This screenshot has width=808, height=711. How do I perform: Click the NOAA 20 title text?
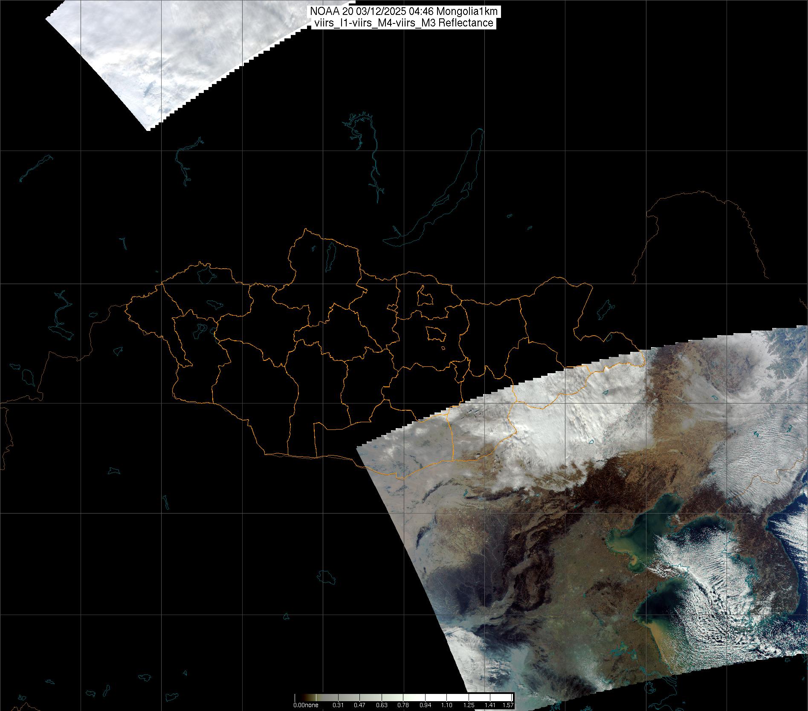(403, 12)
